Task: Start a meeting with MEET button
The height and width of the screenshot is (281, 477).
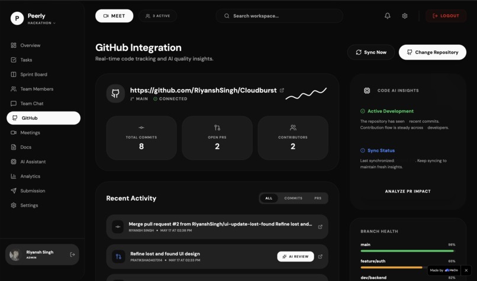Action: tap(114, 16)
